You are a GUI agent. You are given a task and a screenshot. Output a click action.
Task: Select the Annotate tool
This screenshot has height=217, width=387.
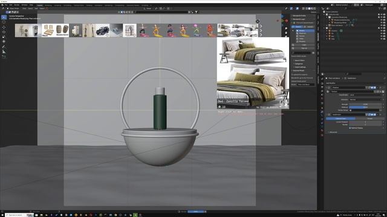pos(4,47)
